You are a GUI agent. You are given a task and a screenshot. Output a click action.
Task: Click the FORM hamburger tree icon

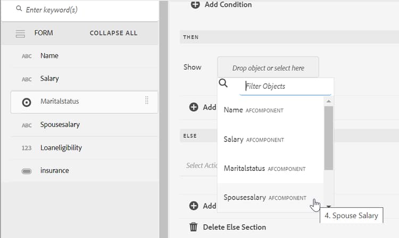coord(21,34)
